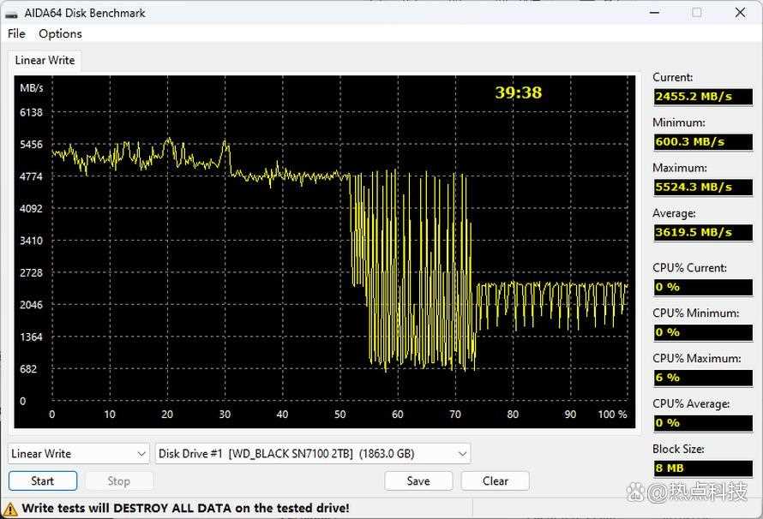Click the AIDA64 title bar app icon

pyautogui.click(x=11, y=13)
